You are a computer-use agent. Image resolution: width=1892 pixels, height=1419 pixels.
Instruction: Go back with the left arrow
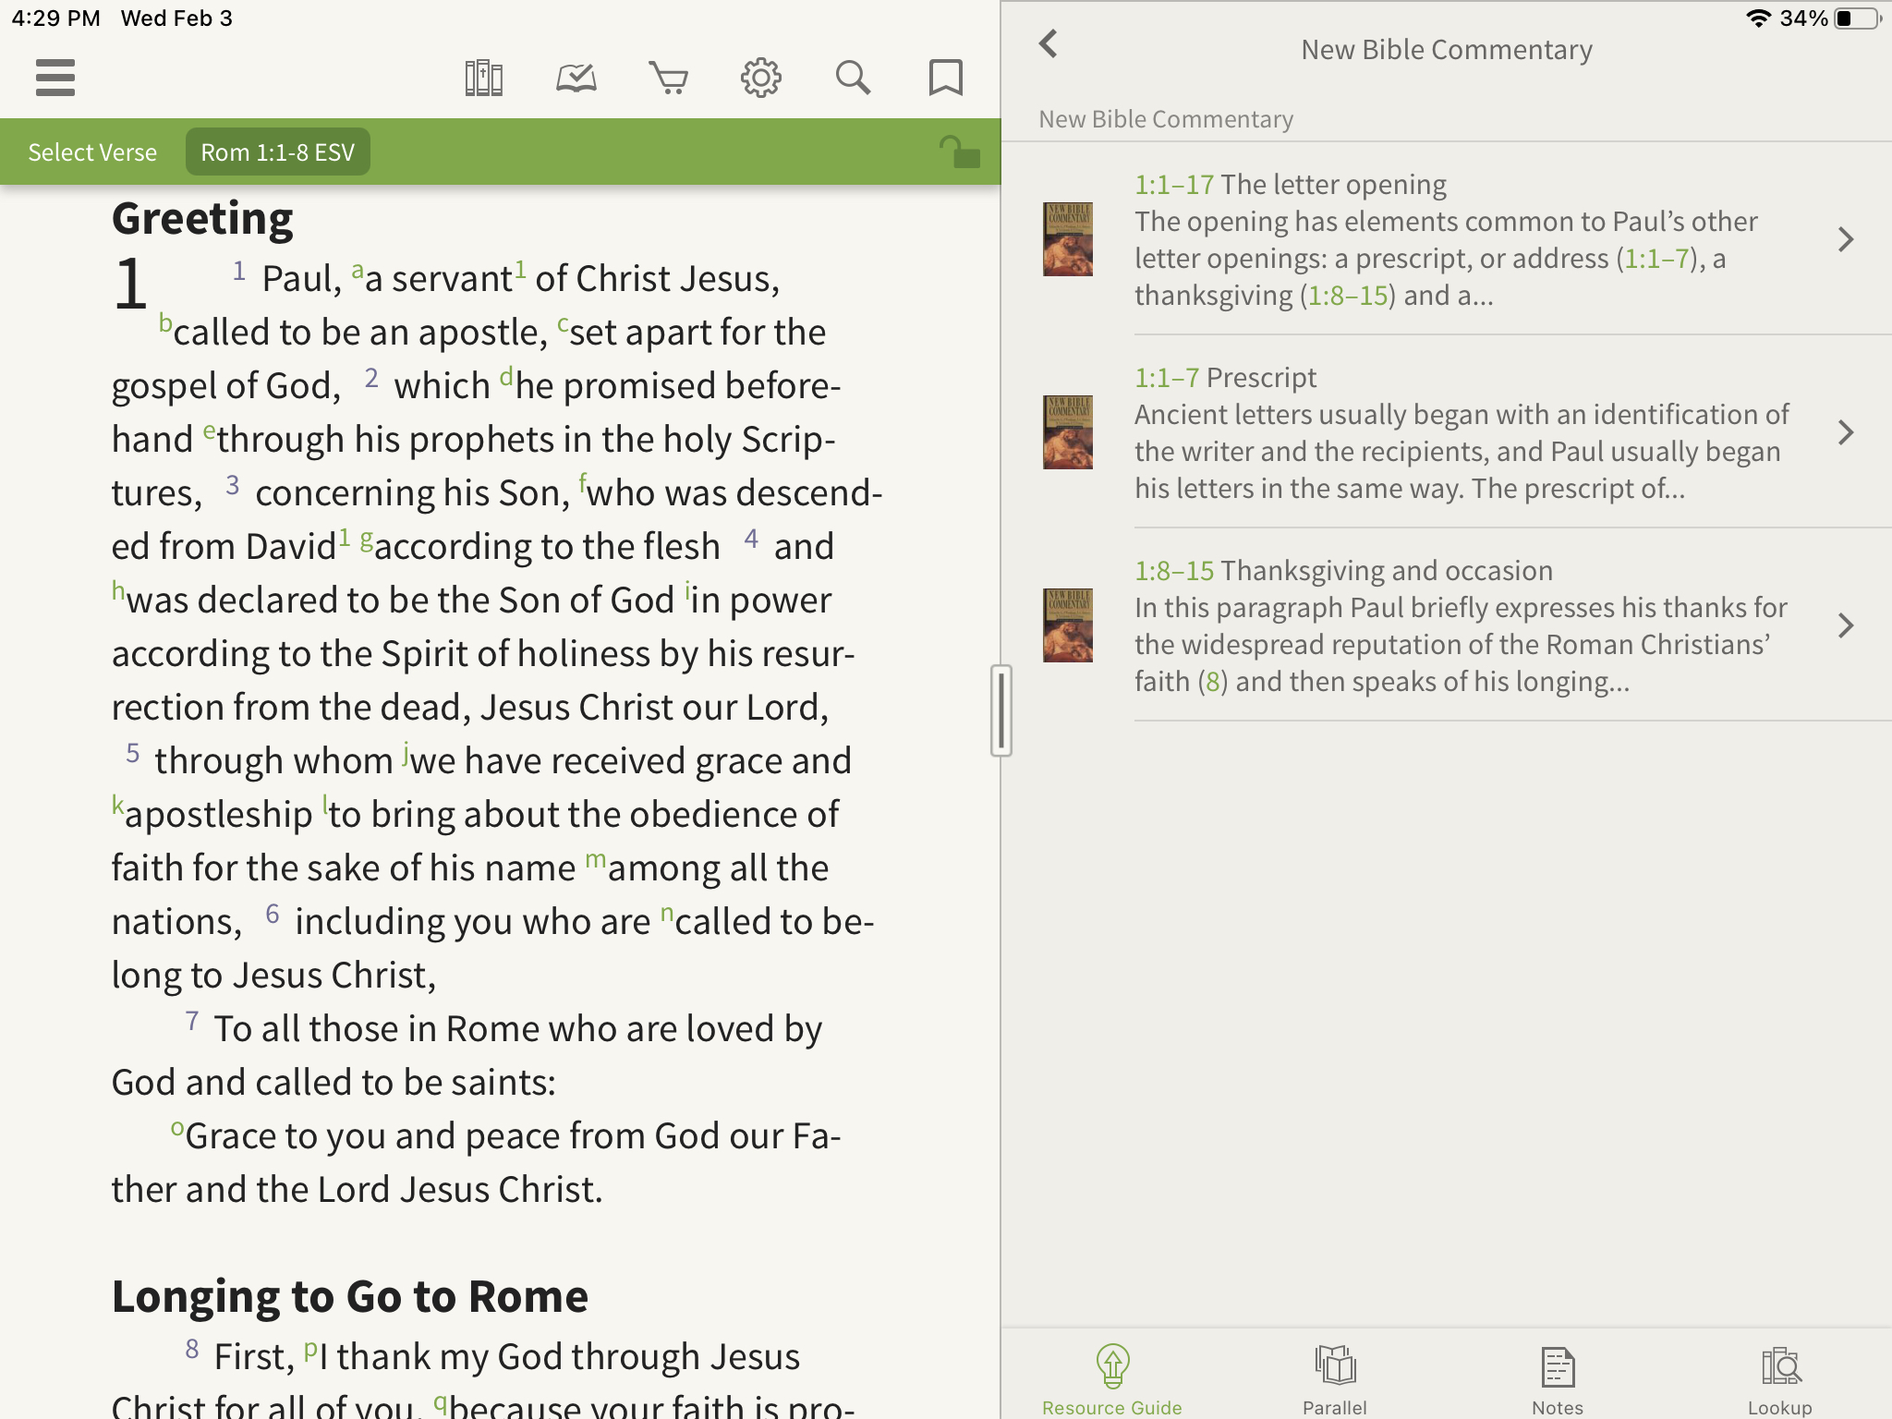point(1049,44)
